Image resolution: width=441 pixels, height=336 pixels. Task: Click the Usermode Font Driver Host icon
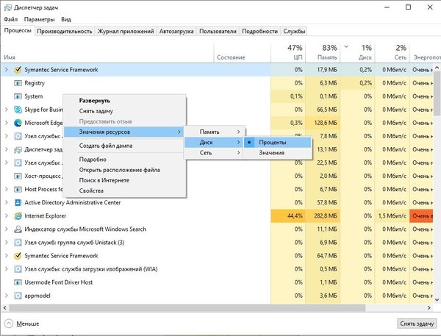tap(18, 282)
